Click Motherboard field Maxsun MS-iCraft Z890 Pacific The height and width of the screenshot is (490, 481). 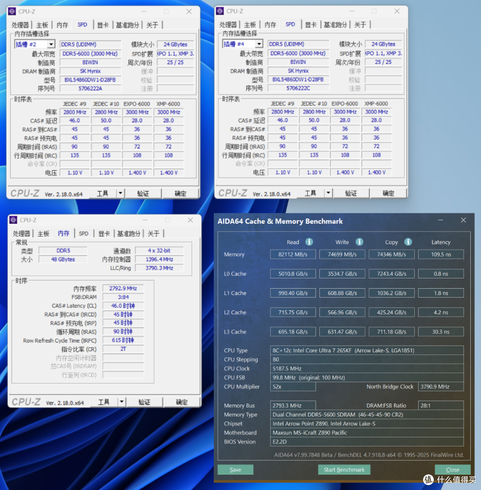[367, 433]
